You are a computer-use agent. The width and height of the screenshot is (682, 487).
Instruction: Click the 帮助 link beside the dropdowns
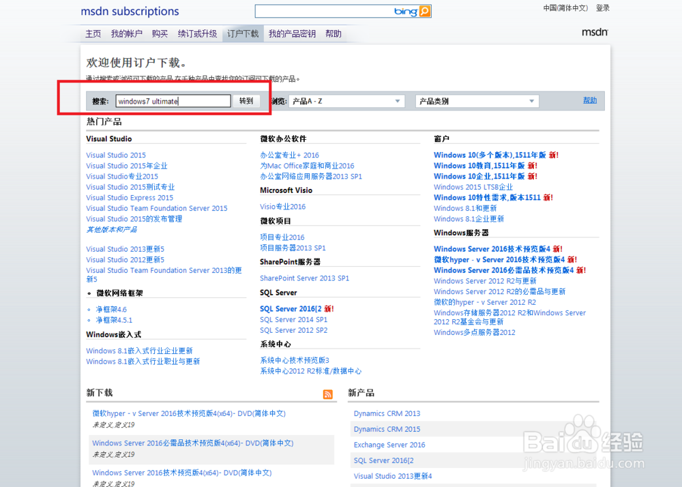pos(590,100)
